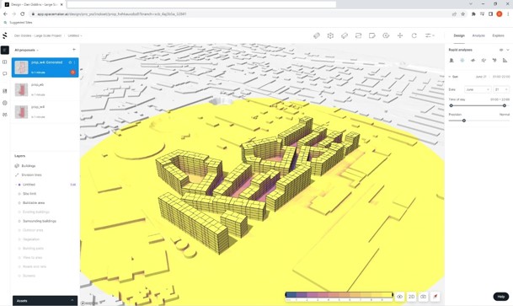Add a new proposal with plus icon
Screen dimensions: 513x306
[74, 50]
